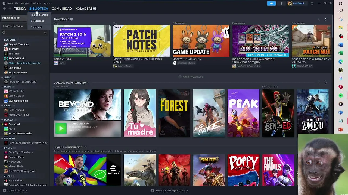Screen dimensions: 348x195
Task: Show previous Novedades items with left arrow
Action: point(319,19)
